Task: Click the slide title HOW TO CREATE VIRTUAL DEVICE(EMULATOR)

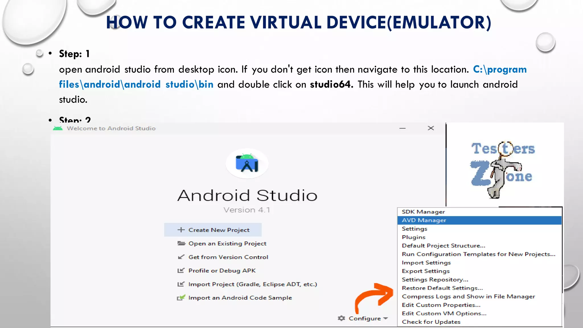Action: [298, 22]
